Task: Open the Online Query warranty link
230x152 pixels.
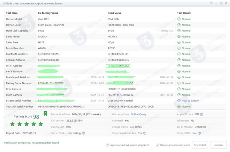Action: 138,114
